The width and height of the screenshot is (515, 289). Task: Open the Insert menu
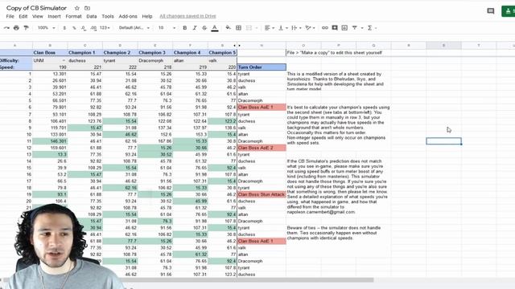(54, 16)
